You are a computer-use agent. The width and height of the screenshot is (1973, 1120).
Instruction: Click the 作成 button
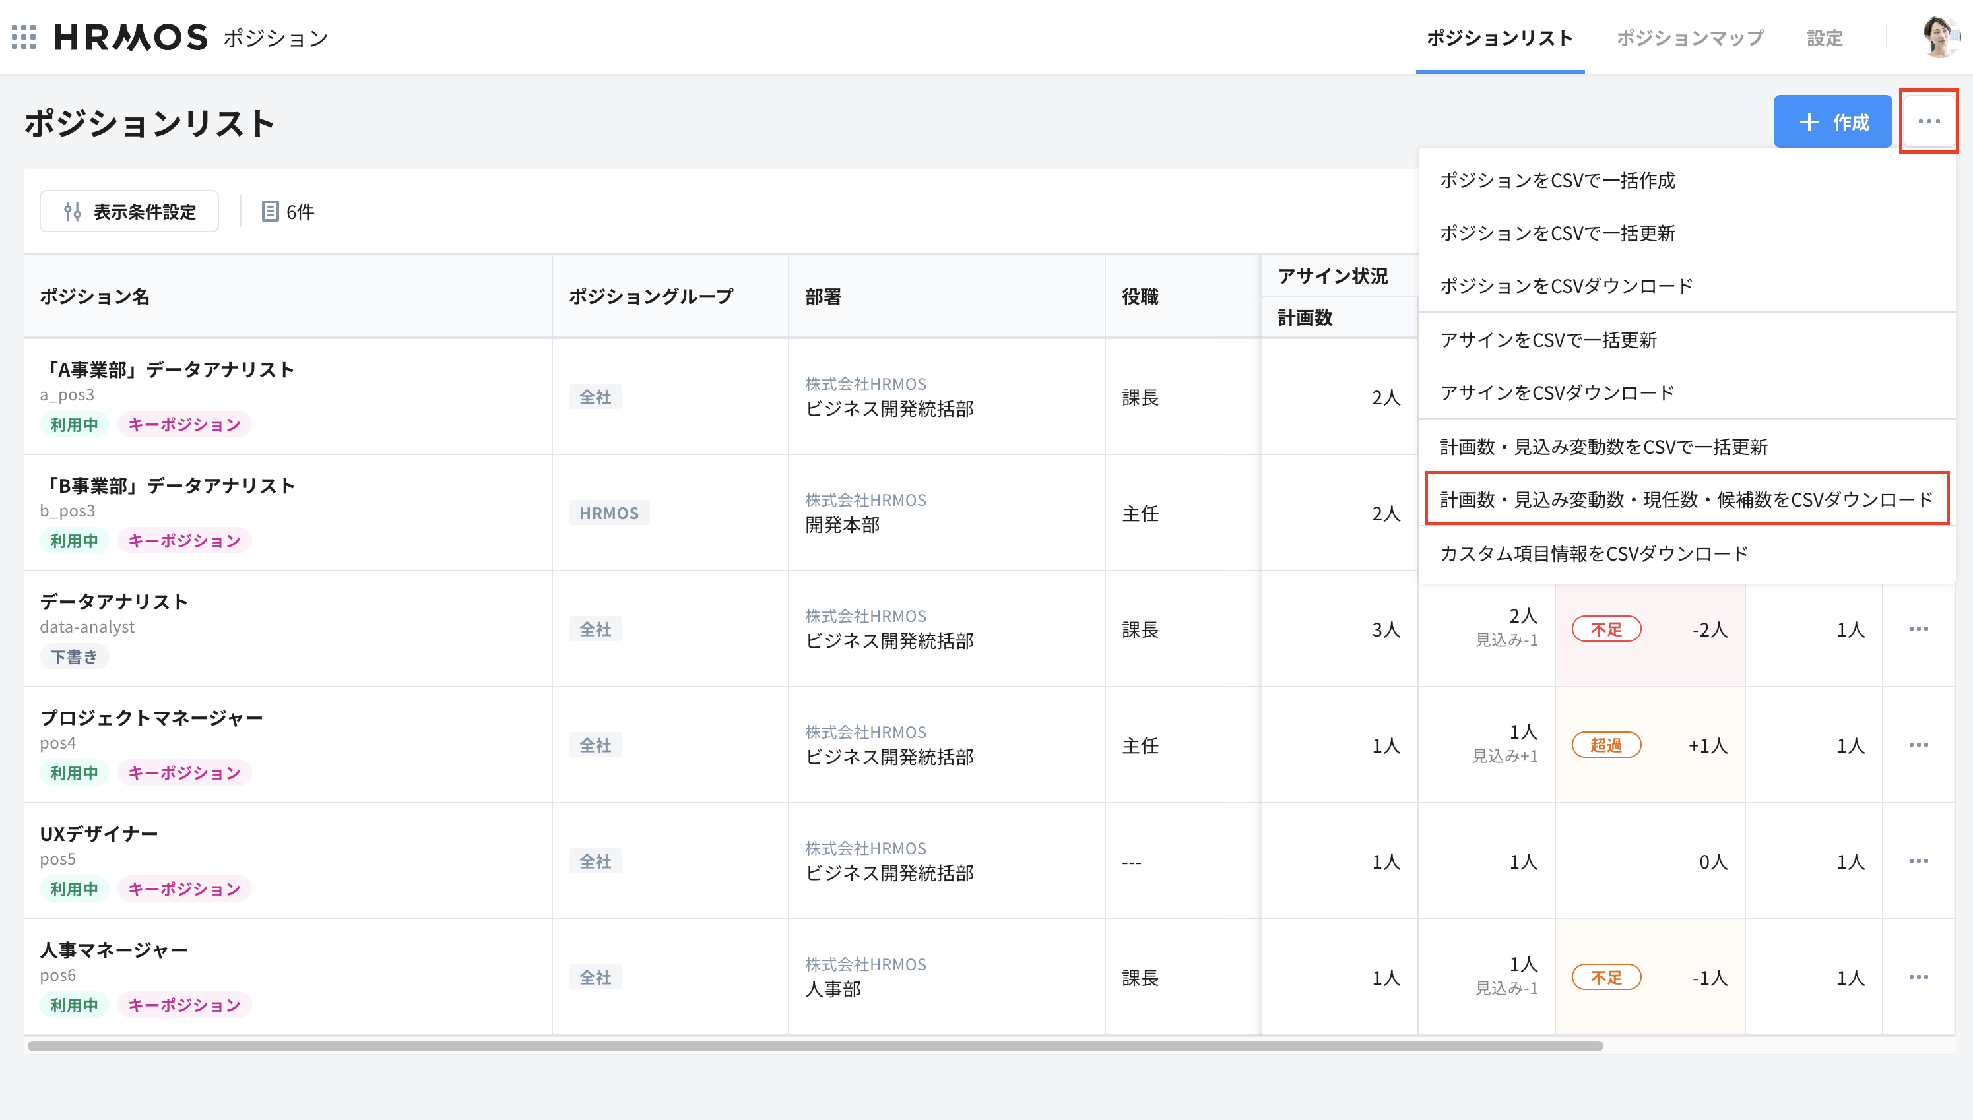[x=1833, y=121]
